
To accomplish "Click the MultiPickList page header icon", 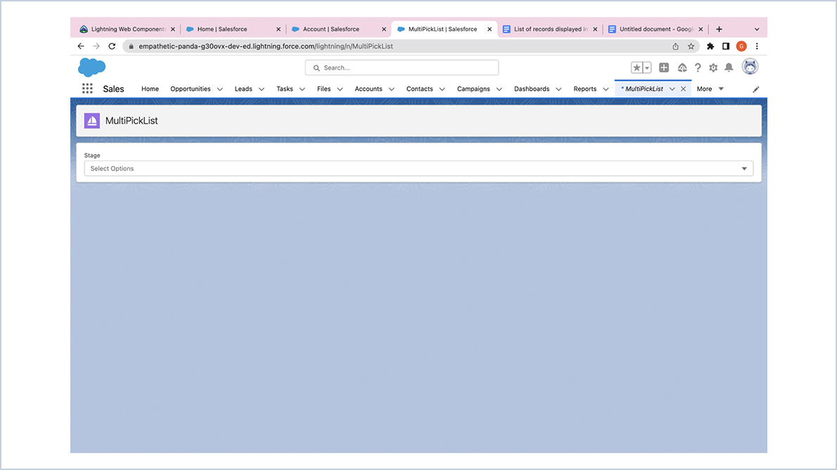I will (x=91, y=120).
